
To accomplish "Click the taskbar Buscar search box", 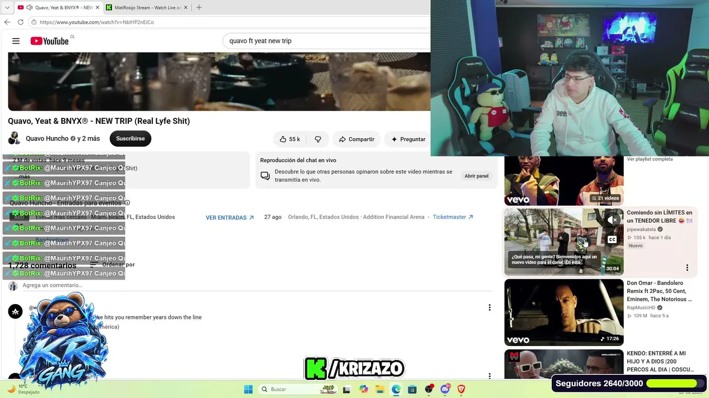I will point(298,389).
